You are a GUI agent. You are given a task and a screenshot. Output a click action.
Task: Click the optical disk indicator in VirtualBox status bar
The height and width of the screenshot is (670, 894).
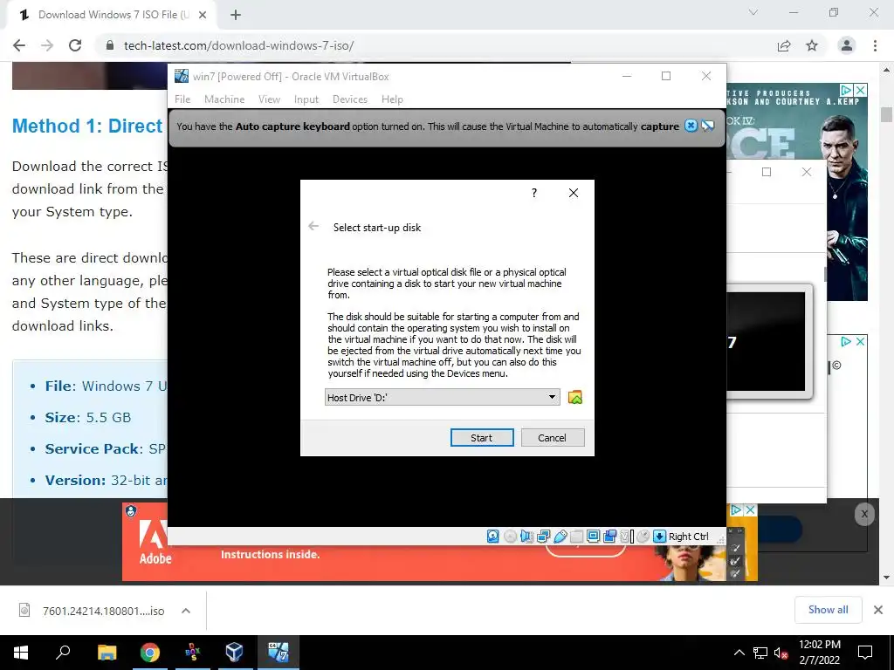pos(510,537)
